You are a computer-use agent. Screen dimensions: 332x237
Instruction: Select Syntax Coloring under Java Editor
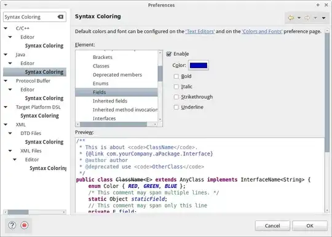pyautogui.click(x=44, y=72)
